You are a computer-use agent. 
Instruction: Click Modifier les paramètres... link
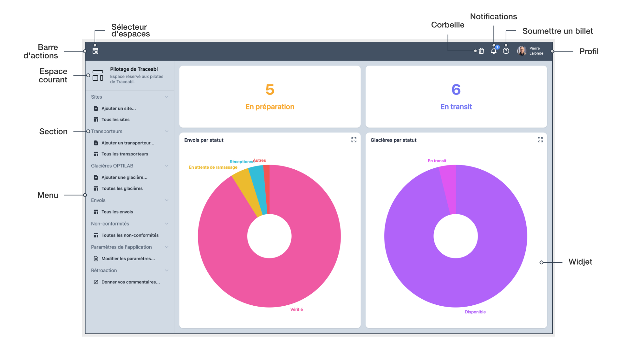pos(128,259)
